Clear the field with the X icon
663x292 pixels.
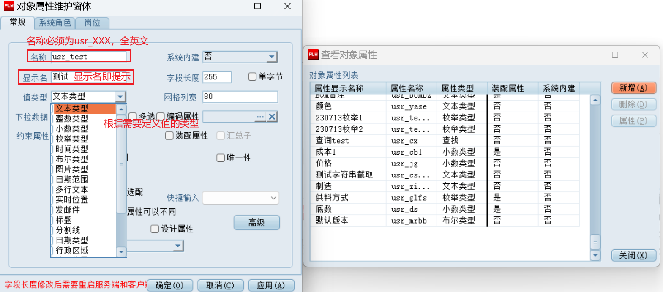click(272, 117)
